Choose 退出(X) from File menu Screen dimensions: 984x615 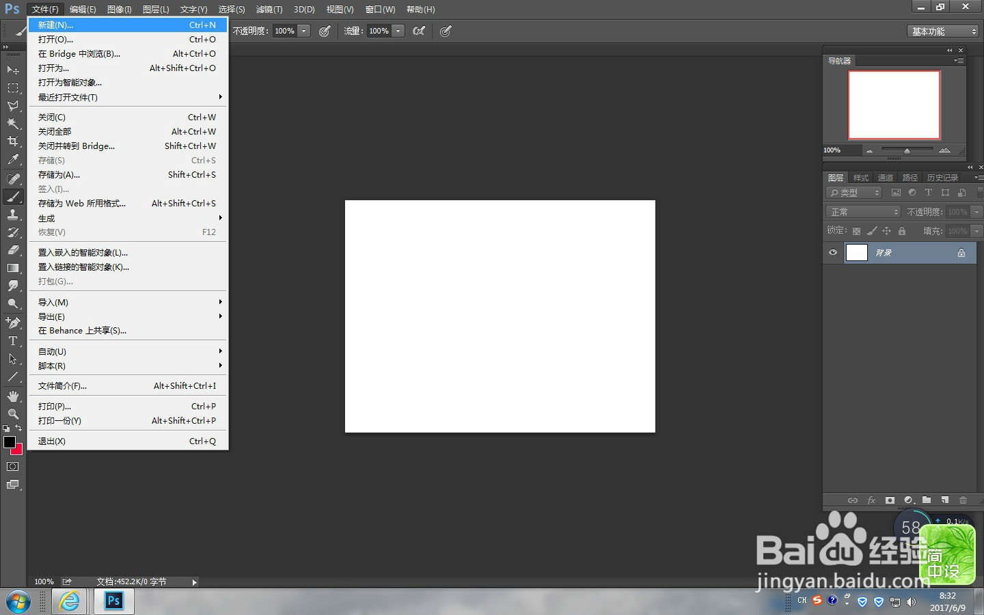click(x=128, y=441)
